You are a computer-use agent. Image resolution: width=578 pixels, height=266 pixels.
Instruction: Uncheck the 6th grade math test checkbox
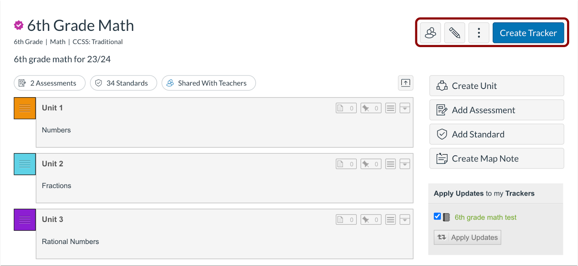(x=437, y=216)
